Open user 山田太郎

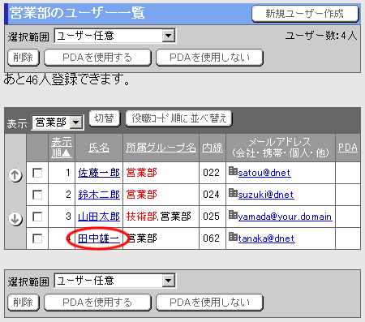(x=99, y=217)
